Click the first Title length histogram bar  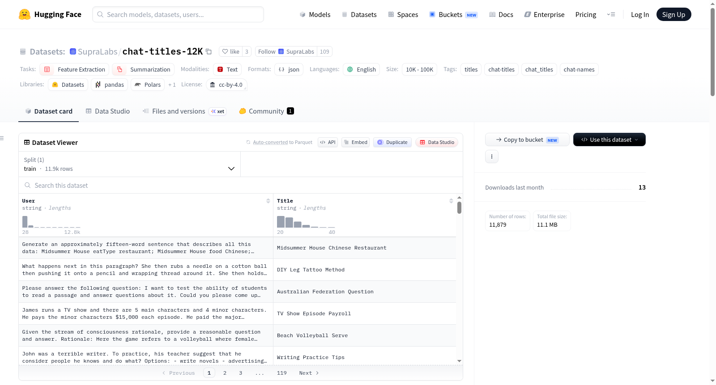coord(281,222)
